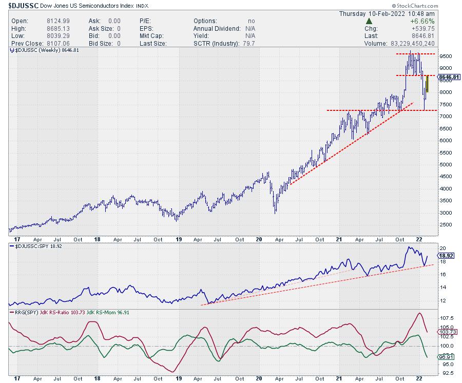Click the 8646.81 price tag on axis

coord(450,77)
